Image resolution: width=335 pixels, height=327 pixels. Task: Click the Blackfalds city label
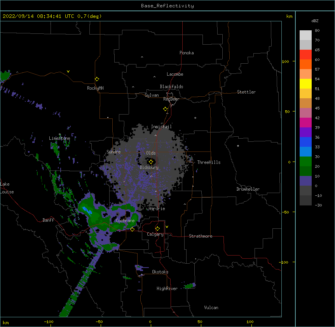click(171, 87)
